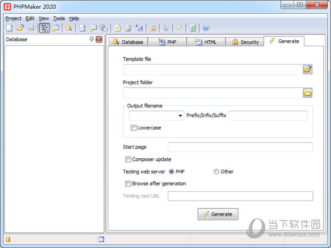The width and height of the screenshot is (331, 248).
Task: Open the Edit menu
Action: pyautogui.click(x=30, y=19)
